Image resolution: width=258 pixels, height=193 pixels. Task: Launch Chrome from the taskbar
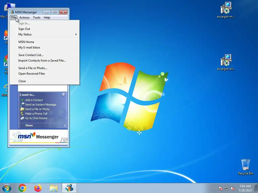[x=22, y=188]
